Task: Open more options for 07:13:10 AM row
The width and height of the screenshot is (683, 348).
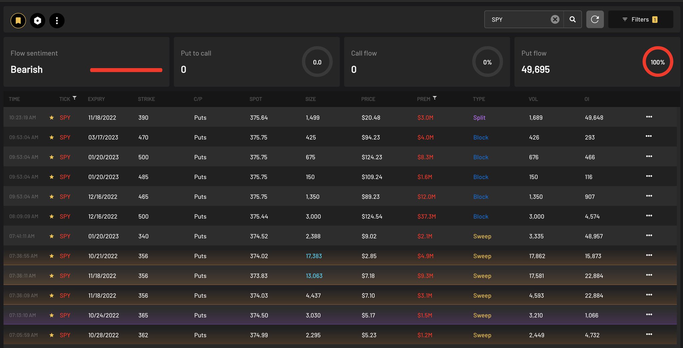Action: (x=649, y=314)
